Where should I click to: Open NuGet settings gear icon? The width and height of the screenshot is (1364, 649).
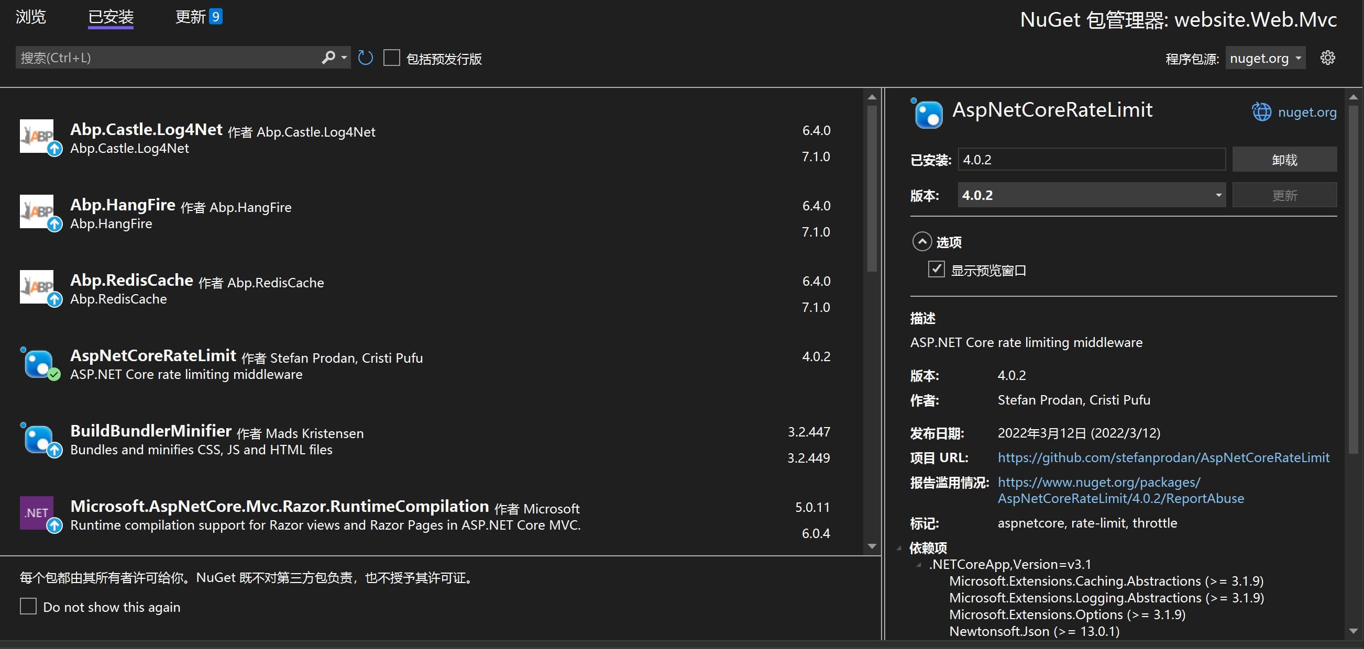[1327, 58]
